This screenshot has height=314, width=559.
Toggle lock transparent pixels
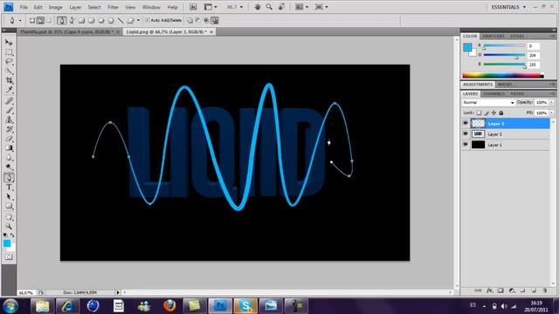[x=479, y=113]
